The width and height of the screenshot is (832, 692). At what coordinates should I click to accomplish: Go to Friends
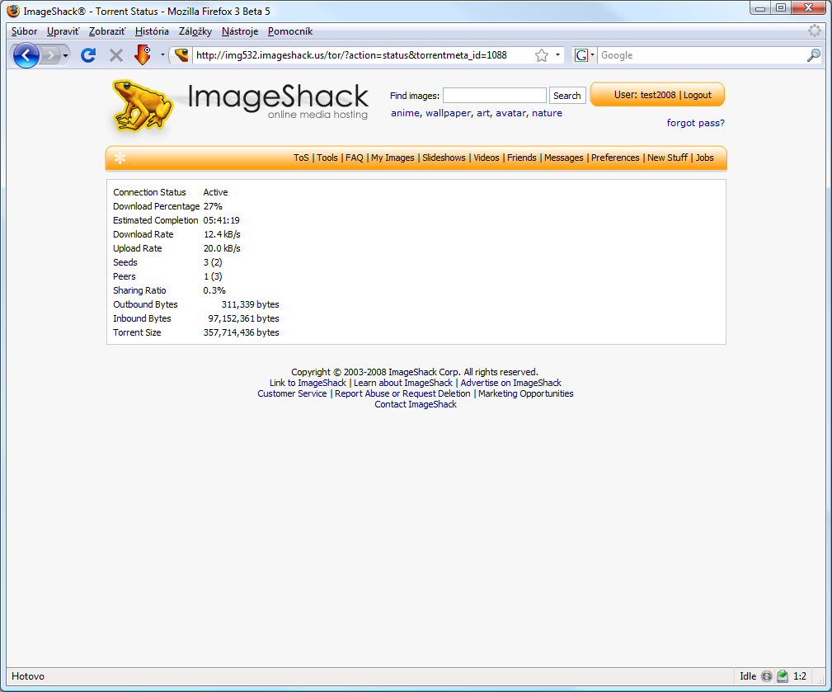522,158
